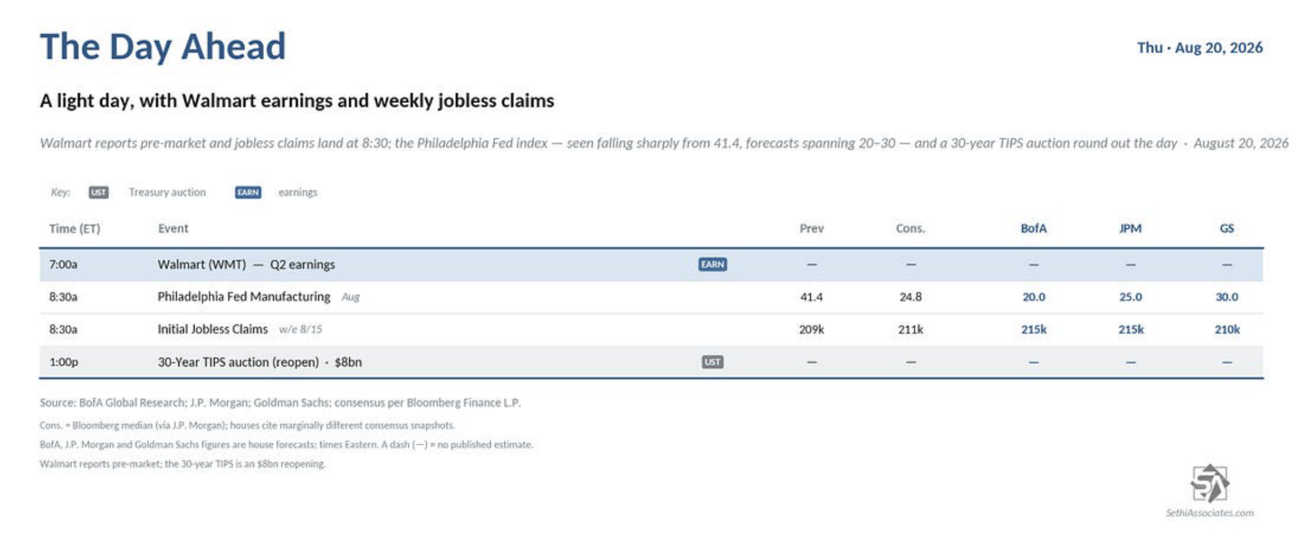Screen dimensions: 1302x537
Task: Click the 'Event' column header
Action: click(x=173, y=228)
